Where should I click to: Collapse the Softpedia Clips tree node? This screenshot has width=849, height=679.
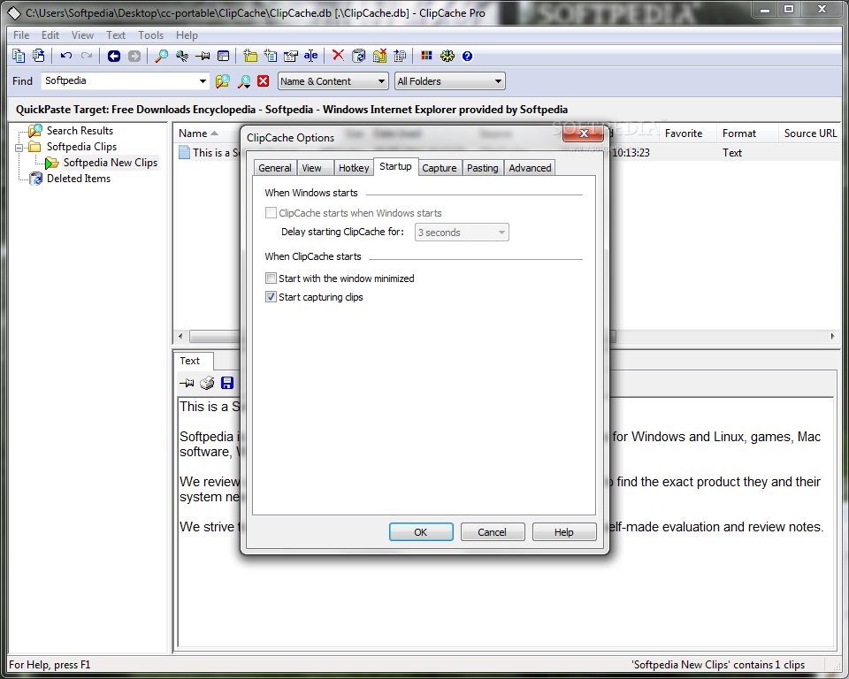[x=19, y=148]
